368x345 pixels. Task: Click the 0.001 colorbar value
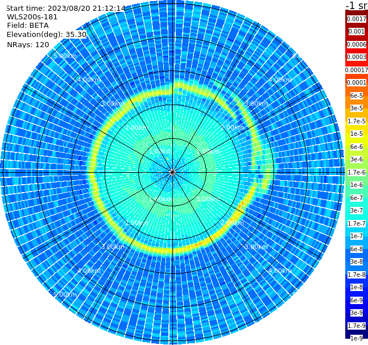point(357,31)
